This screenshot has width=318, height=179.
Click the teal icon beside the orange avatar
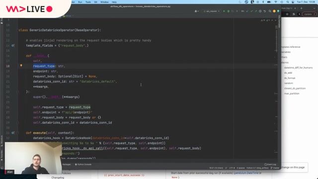(x=278, y=11)
